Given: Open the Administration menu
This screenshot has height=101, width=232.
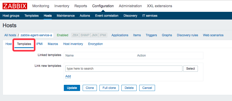Looking at the screenshot, I should point(130,6).
